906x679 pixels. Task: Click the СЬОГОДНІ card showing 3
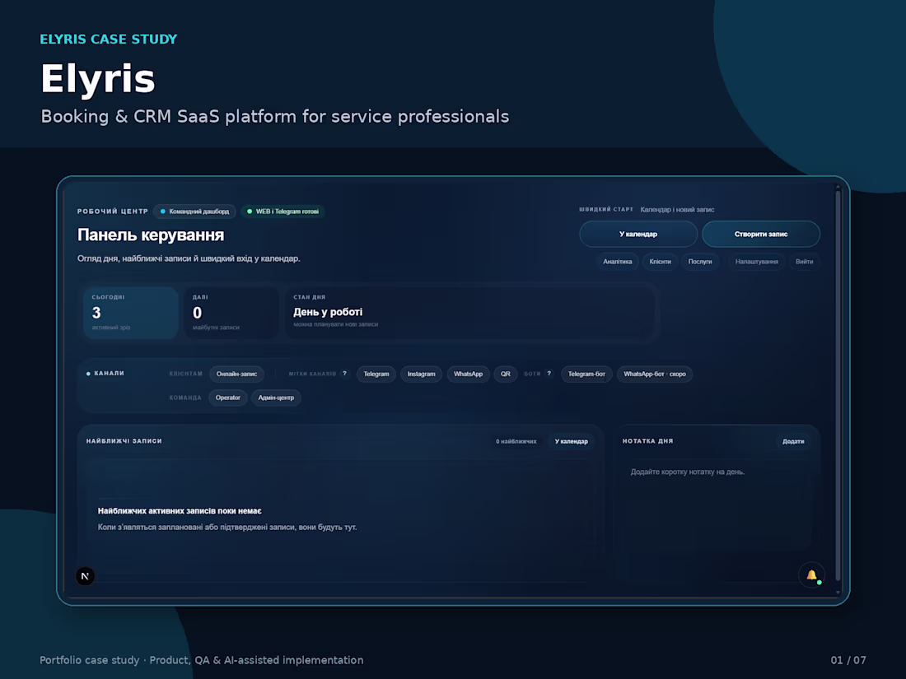(x=131, y=313)
